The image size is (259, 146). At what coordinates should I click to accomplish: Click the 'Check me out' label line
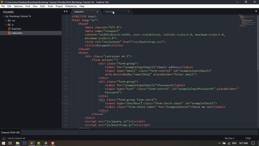click(165, 107)
